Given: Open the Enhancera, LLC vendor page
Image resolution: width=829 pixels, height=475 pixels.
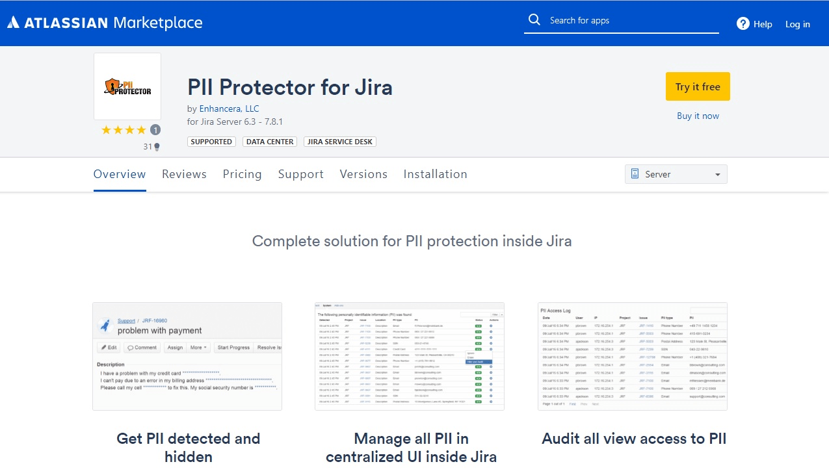Looking at the screenshot, I should tap(228, 109).
